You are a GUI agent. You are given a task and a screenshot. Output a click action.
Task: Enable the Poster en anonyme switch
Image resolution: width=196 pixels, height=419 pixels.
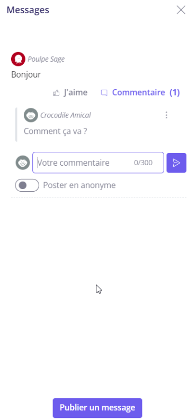pos(27,185)
